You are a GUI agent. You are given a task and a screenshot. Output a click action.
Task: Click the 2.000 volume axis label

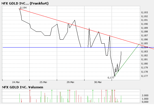pos(145,95)
